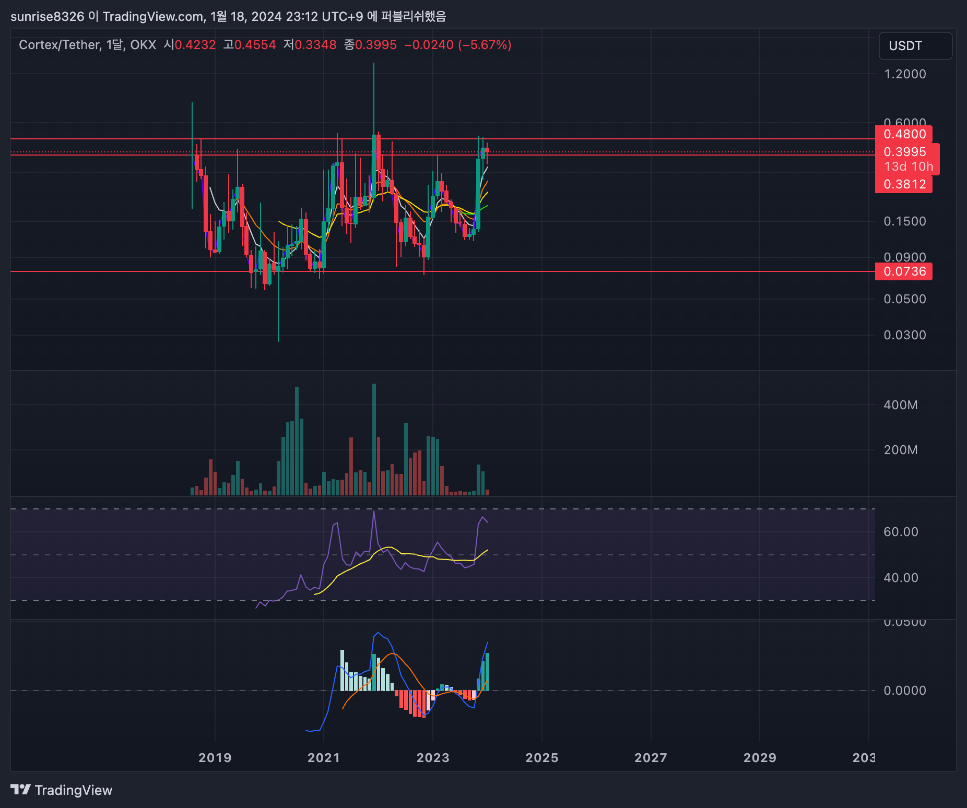The image size is (967, 808).
Task: Click the 13d 10h countdown label
Action: 907,167
